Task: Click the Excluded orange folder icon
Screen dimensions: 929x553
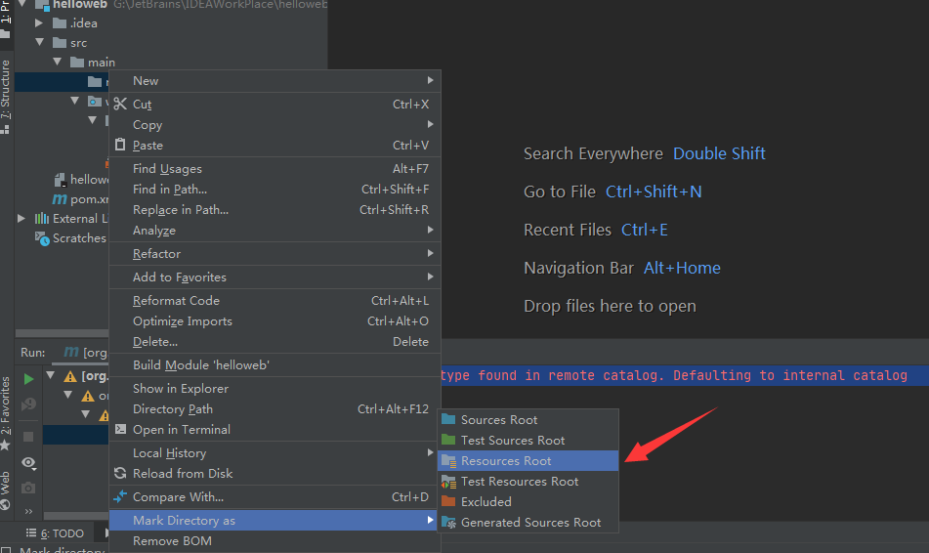Action: click(448, 501)
